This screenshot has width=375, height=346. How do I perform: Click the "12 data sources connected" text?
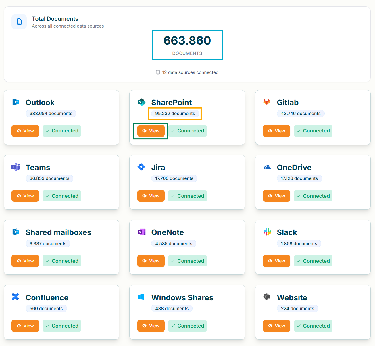point(190,72)
